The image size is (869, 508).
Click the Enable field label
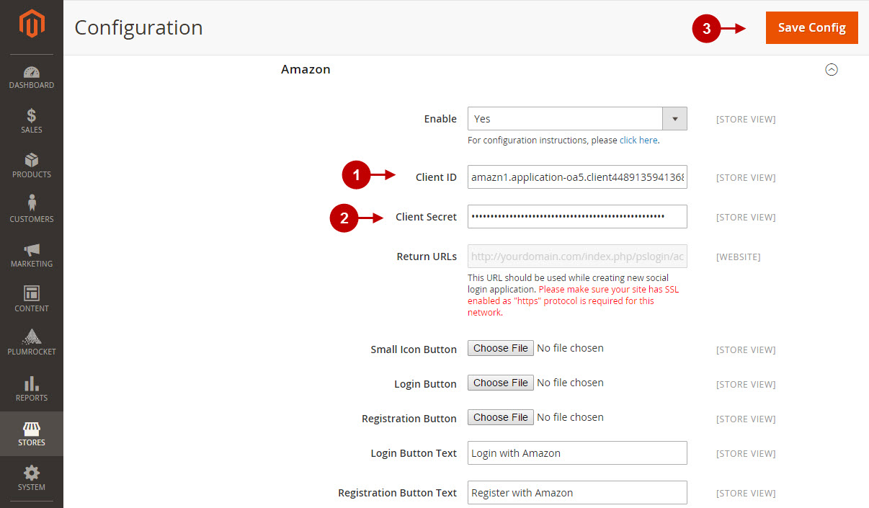(440, 119)
